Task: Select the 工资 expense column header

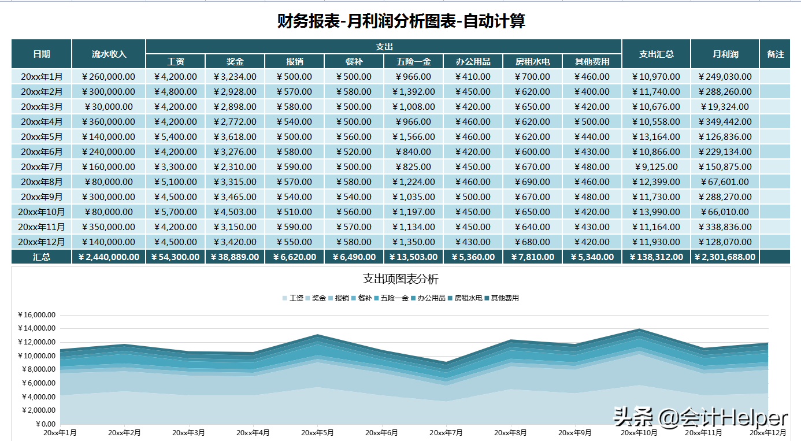Action: (x=176, y=61)
